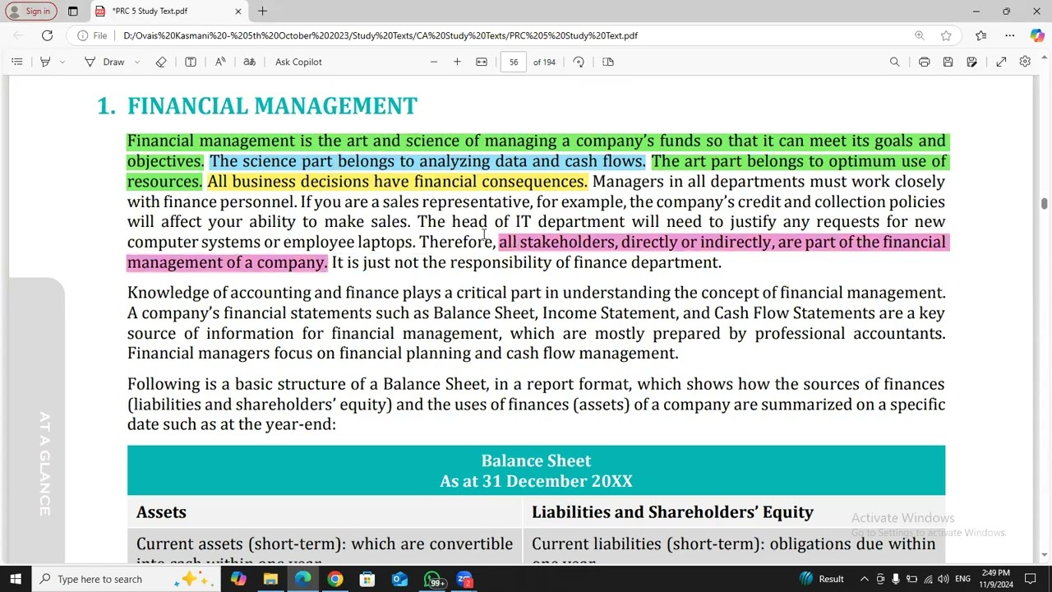
Task: Select the Erase tool
Action: click(x=161, y=62)
